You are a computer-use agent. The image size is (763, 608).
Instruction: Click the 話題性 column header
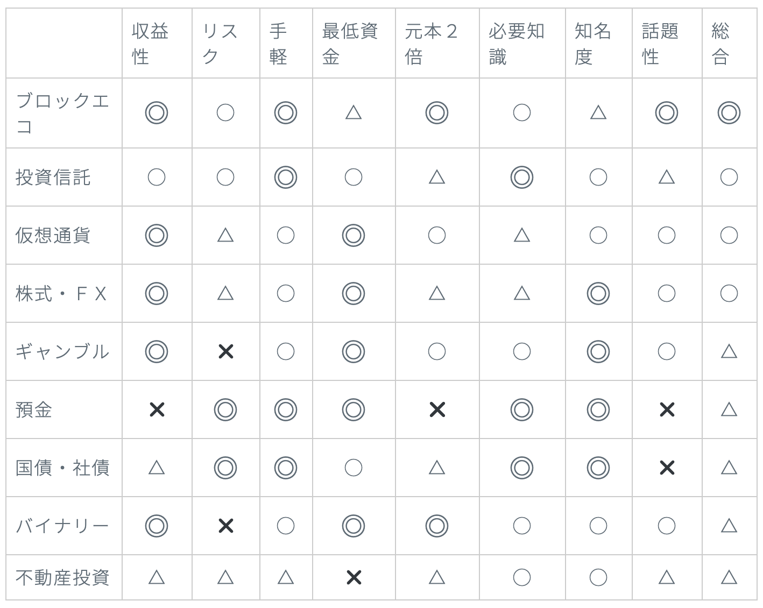[x=660, y=44]
